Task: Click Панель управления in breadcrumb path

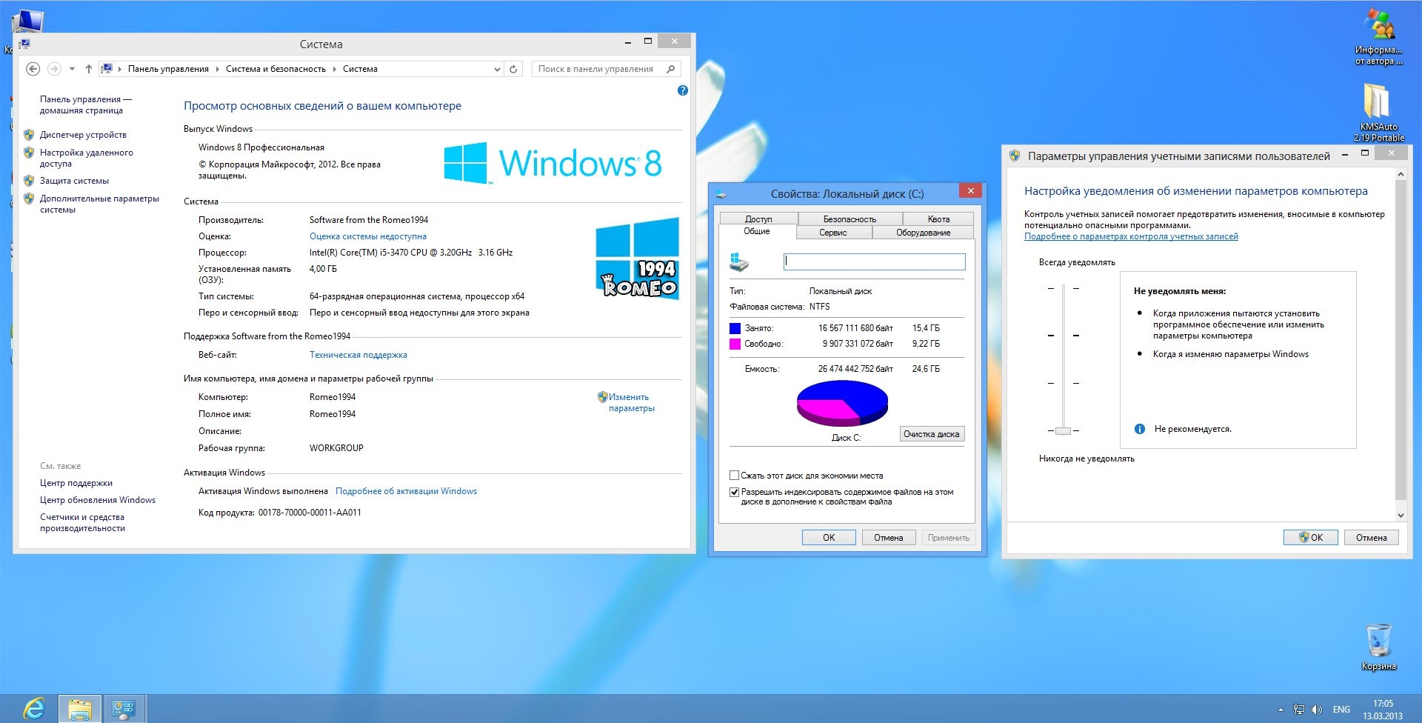Action: click(x=168, y=69)
